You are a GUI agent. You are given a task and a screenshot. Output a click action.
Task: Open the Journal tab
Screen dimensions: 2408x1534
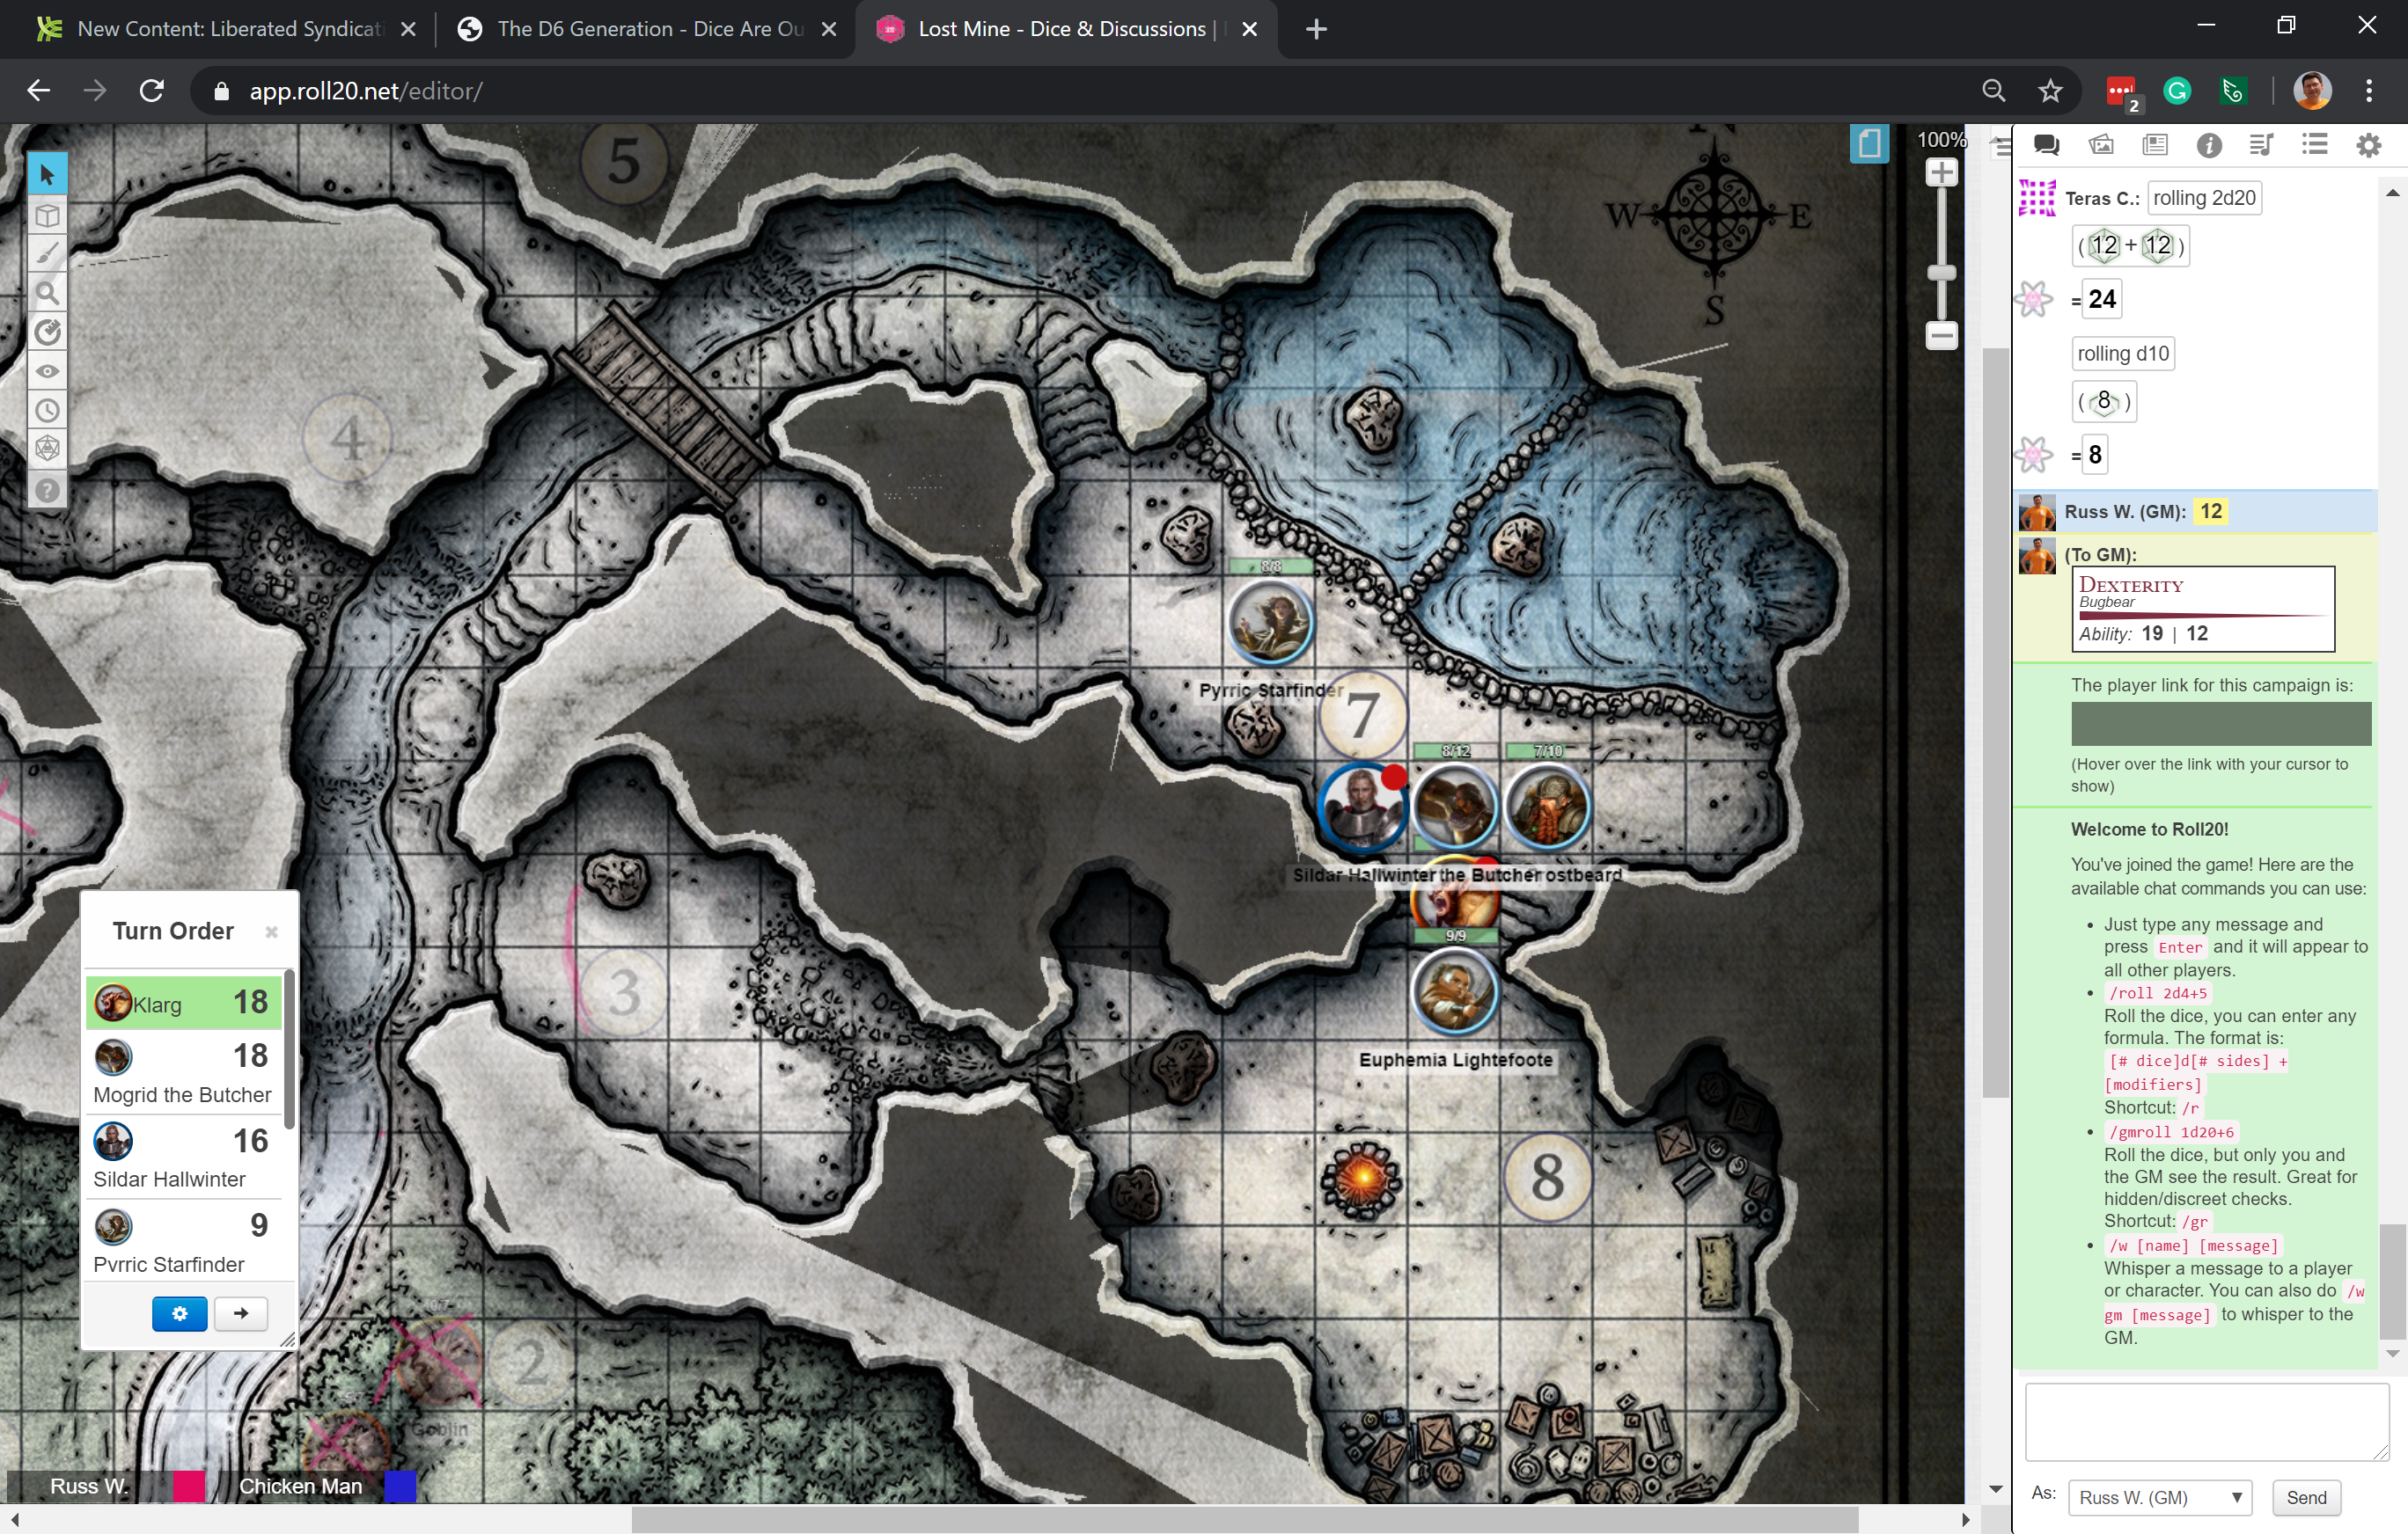point(2155,146)
